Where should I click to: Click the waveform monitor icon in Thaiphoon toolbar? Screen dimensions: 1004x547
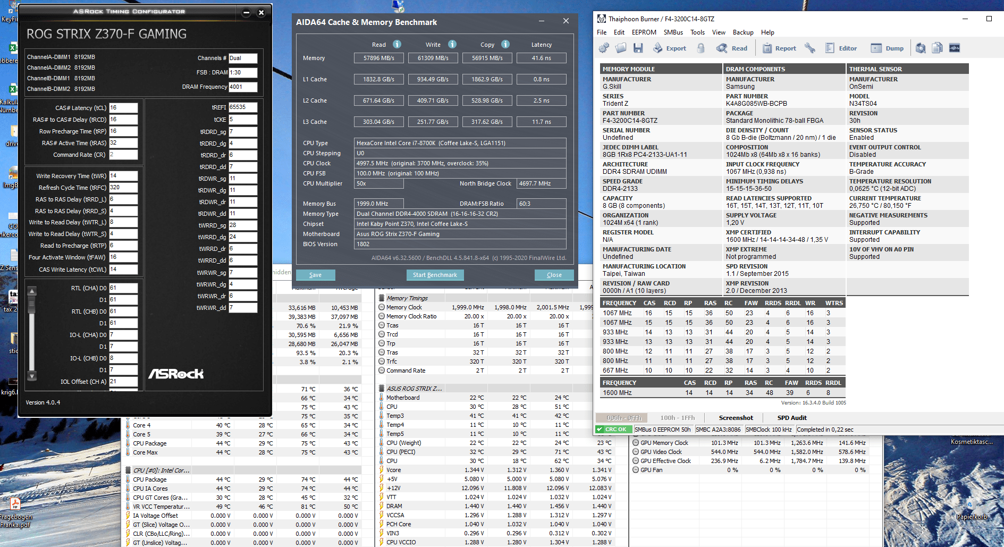[x=955, y=48]
